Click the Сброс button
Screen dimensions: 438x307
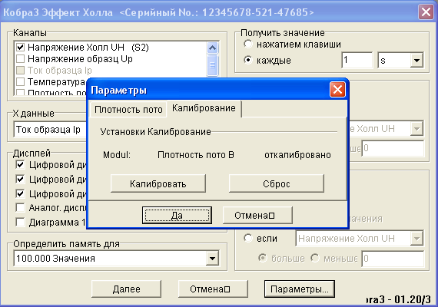277,183
